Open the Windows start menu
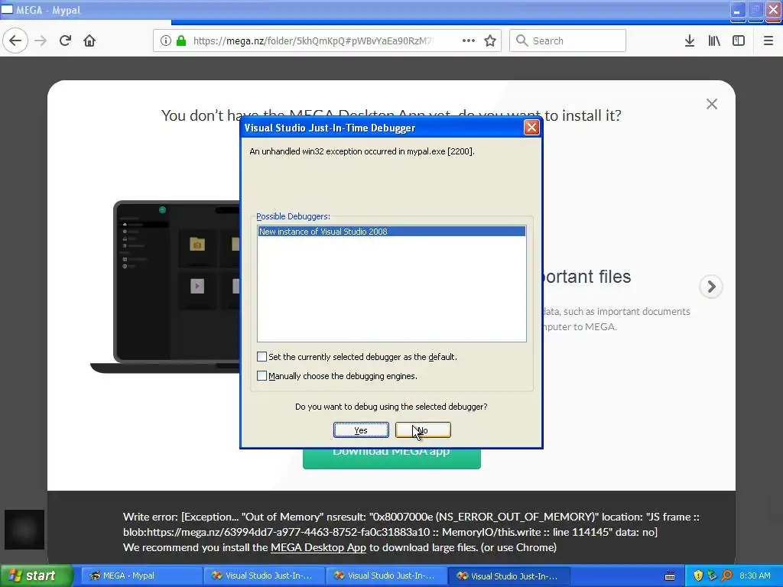Image resolution: width=783 pixels, height=587 pixels. tap(36, 576)
